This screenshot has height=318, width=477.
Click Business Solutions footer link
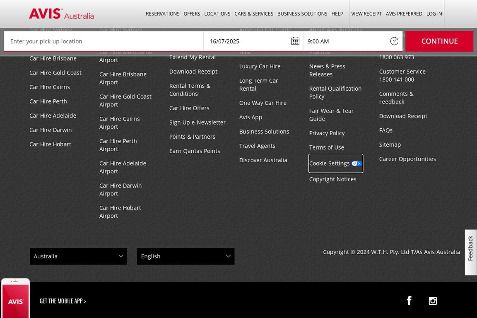pos(264,131)
